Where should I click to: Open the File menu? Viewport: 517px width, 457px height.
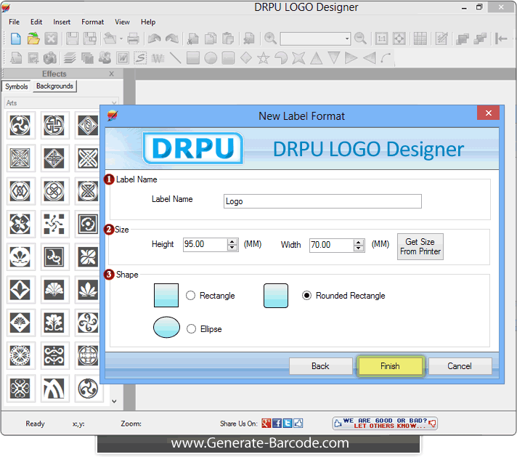pyautogui.click(x=15, y=22)
